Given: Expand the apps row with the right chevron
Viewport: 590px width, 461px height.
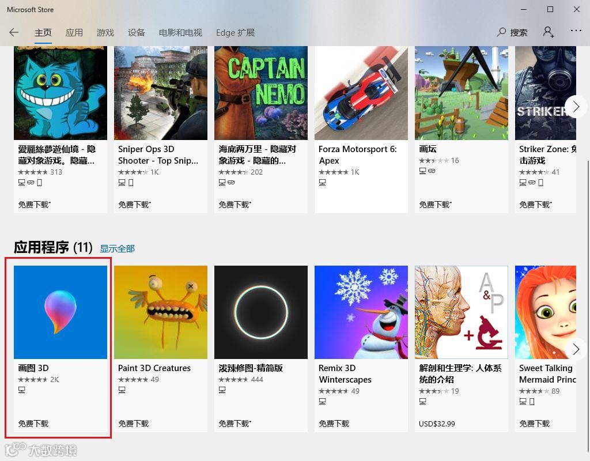Looking at the screenshot, I should [x=576, y=349].
